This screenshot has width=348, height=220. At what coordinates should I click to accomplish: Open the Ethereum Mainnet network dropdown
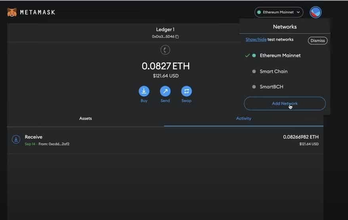click(279, 12)
